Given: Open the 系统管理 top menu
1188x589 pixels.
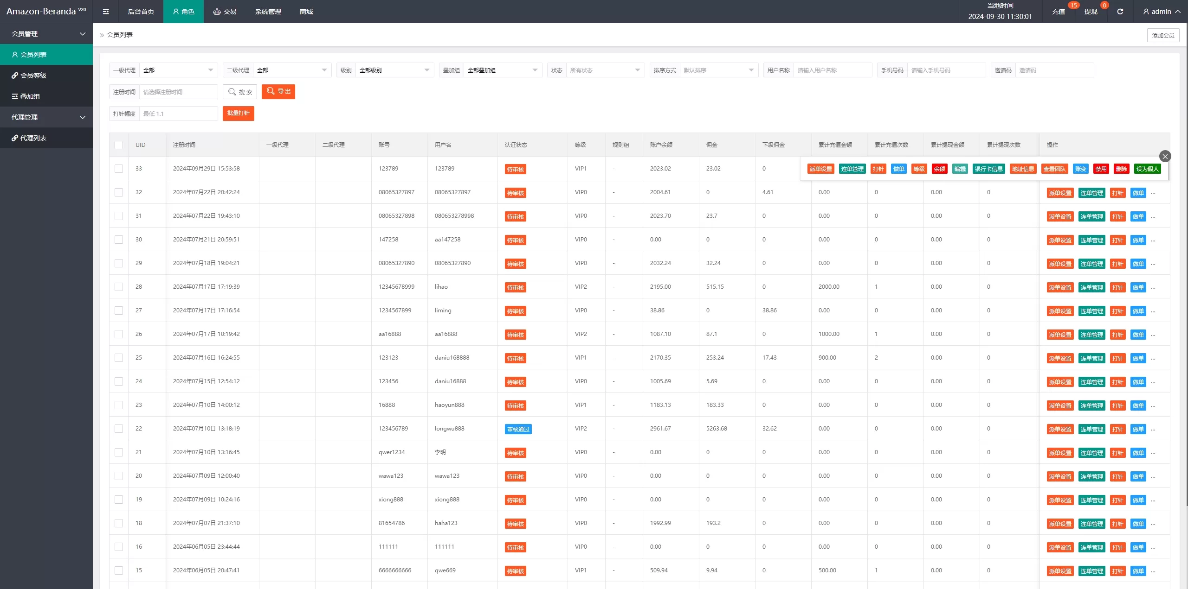Looking at the screenshot, I should [x=268, y=12].
